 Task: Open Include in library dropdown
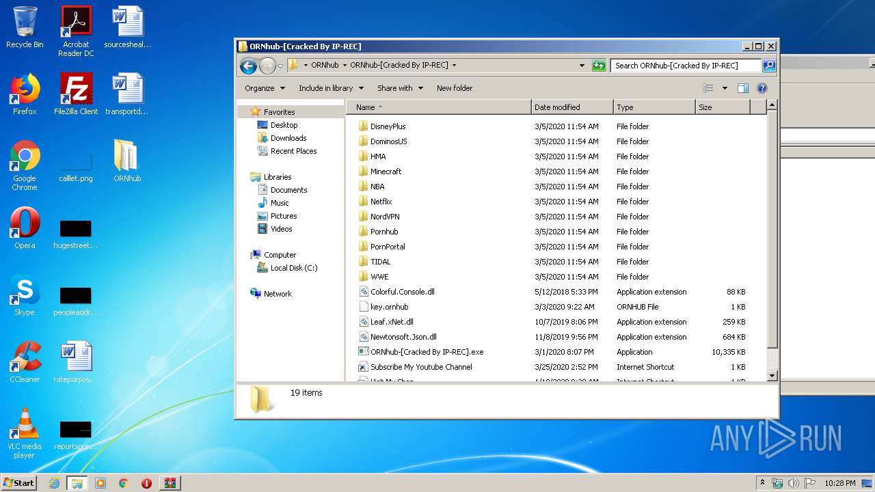coord(331,88)
